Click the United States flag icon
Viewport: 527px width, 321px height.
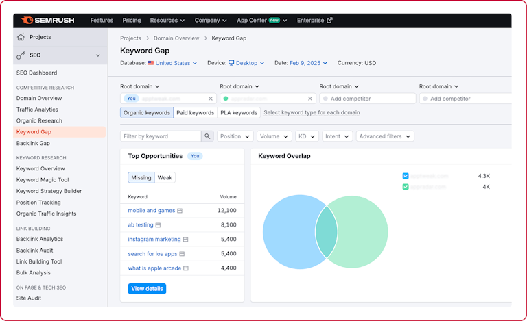click(x=151, y=63)
